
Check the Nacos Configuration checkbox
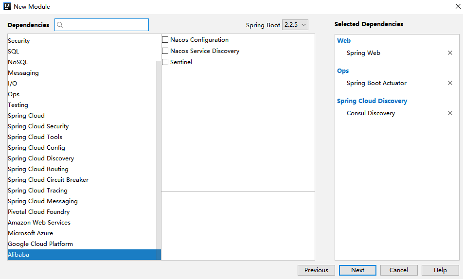point(165,39)
